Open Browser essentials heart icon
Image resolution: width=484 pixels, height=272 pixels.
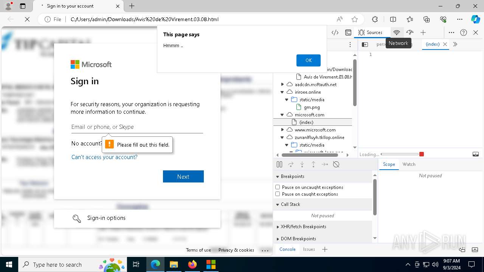click(443, 19)
